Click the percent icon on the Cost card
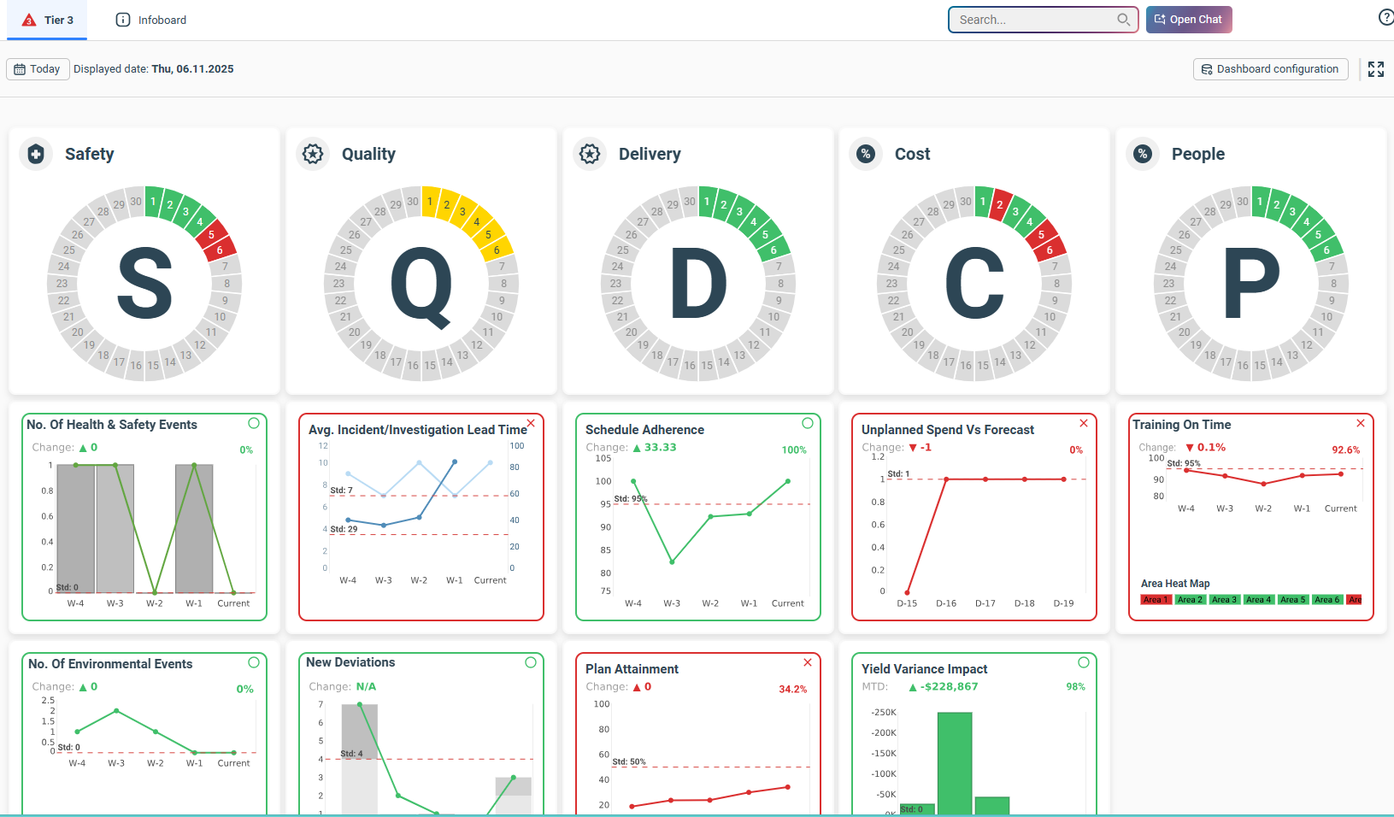 point(866,154)
